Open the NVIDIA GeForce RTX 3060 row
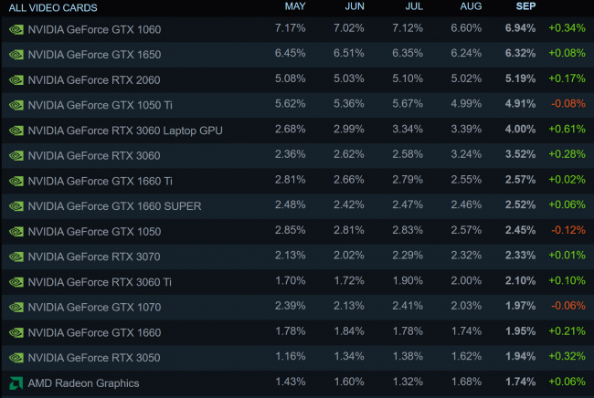The width and height of the screenshot is (594, 398). (x=297, y=155)
